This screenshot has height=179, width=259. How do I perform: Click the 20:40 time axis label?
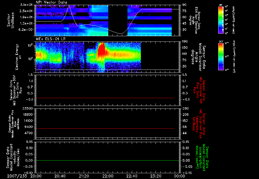60,176
